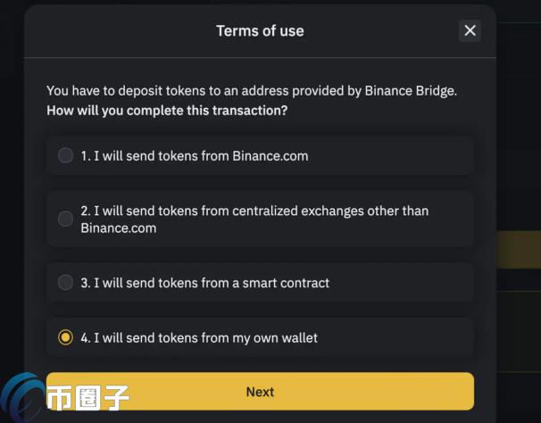Click the 'Binance Bridge' words in the description
Image resolution: width=541 pixels, height=423 pixels.
(x=411, y=90)
